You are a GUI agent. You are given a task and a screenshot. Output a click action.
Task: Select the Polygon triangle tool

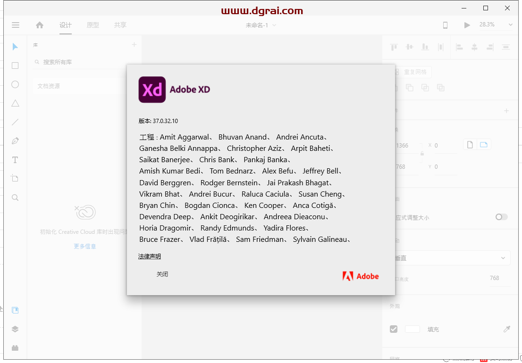coord(15,103)
